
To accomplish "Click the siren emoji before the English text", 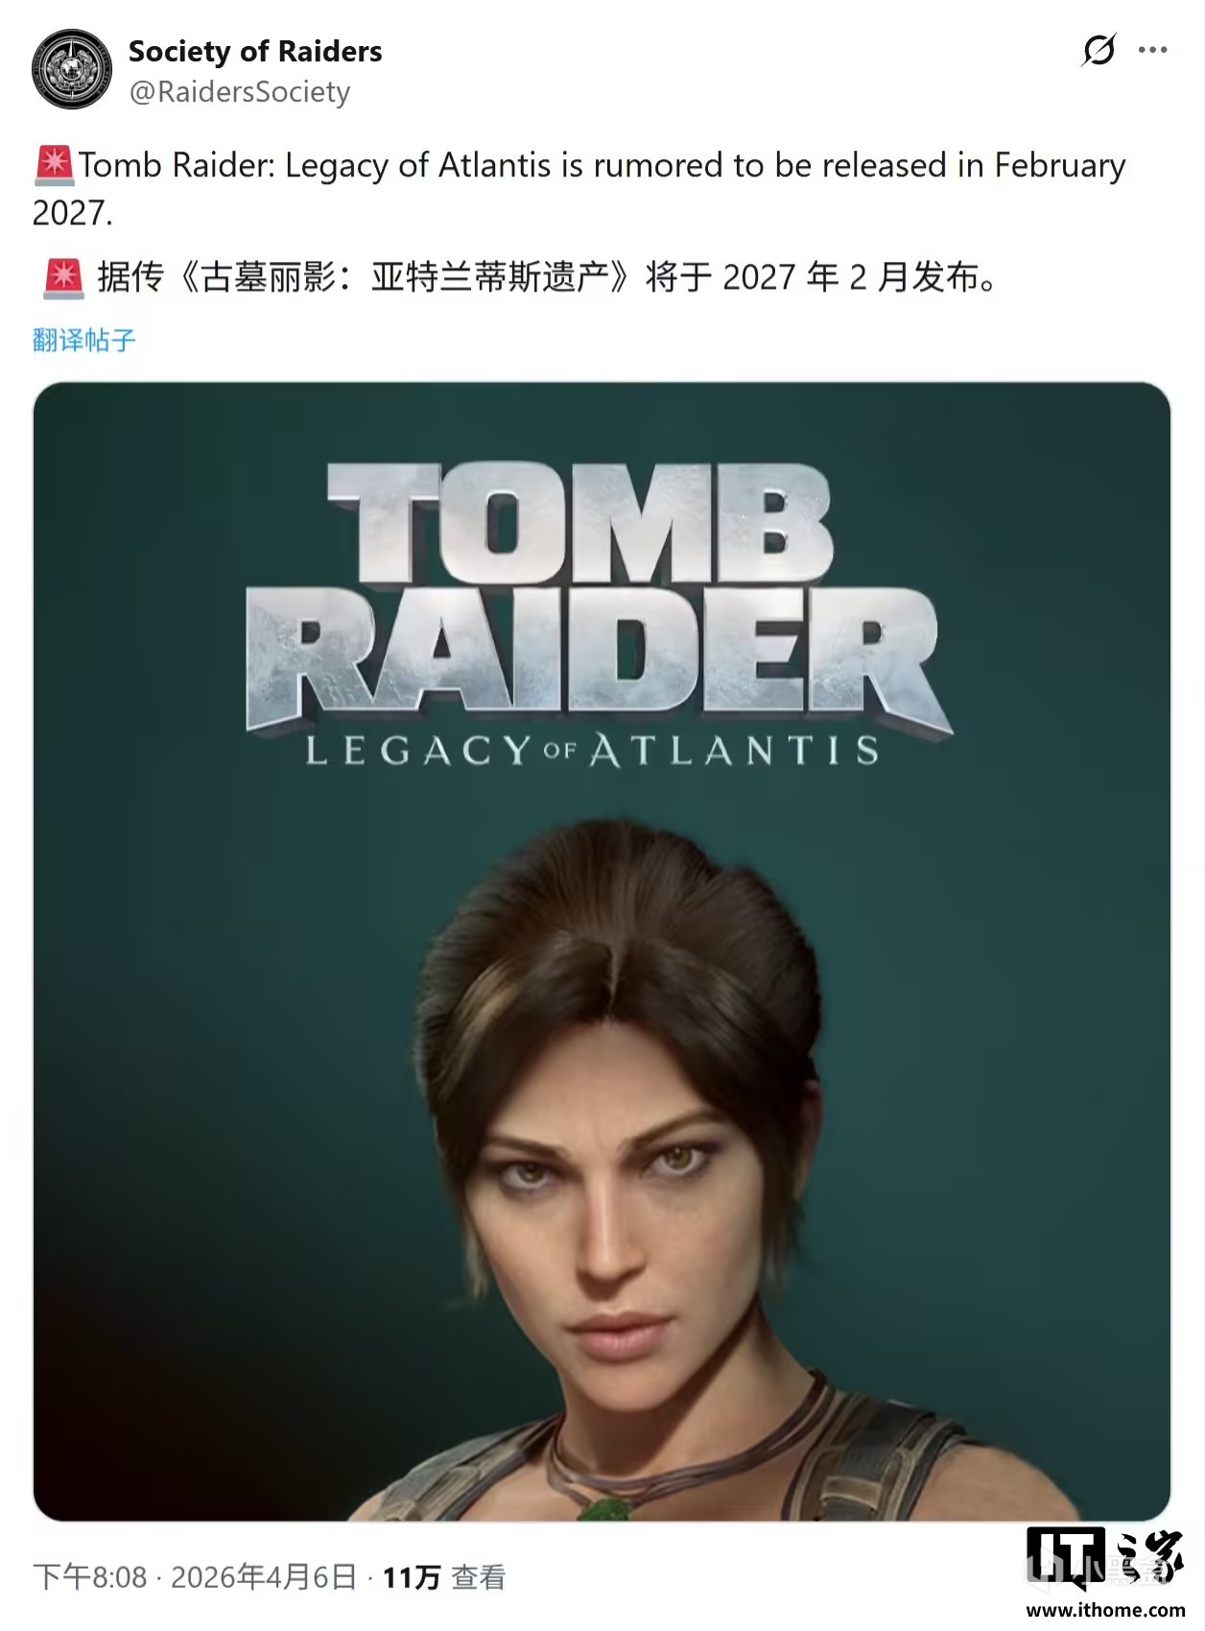I will [54, 165].
